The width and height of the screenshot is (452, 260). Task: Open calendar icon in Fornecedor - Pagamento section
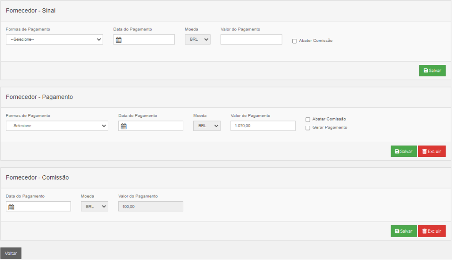(x=124, y=126)
